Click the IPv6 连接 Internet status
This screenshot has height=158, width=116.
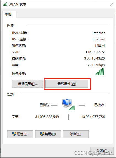(x=98, y=39)
